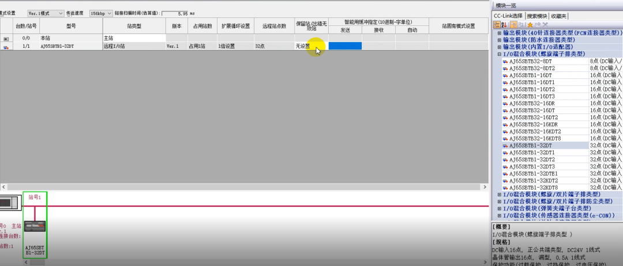Screen dimensions: 623x266
Task: Click the 1倍设置 cell
Action: coord(235,46)
